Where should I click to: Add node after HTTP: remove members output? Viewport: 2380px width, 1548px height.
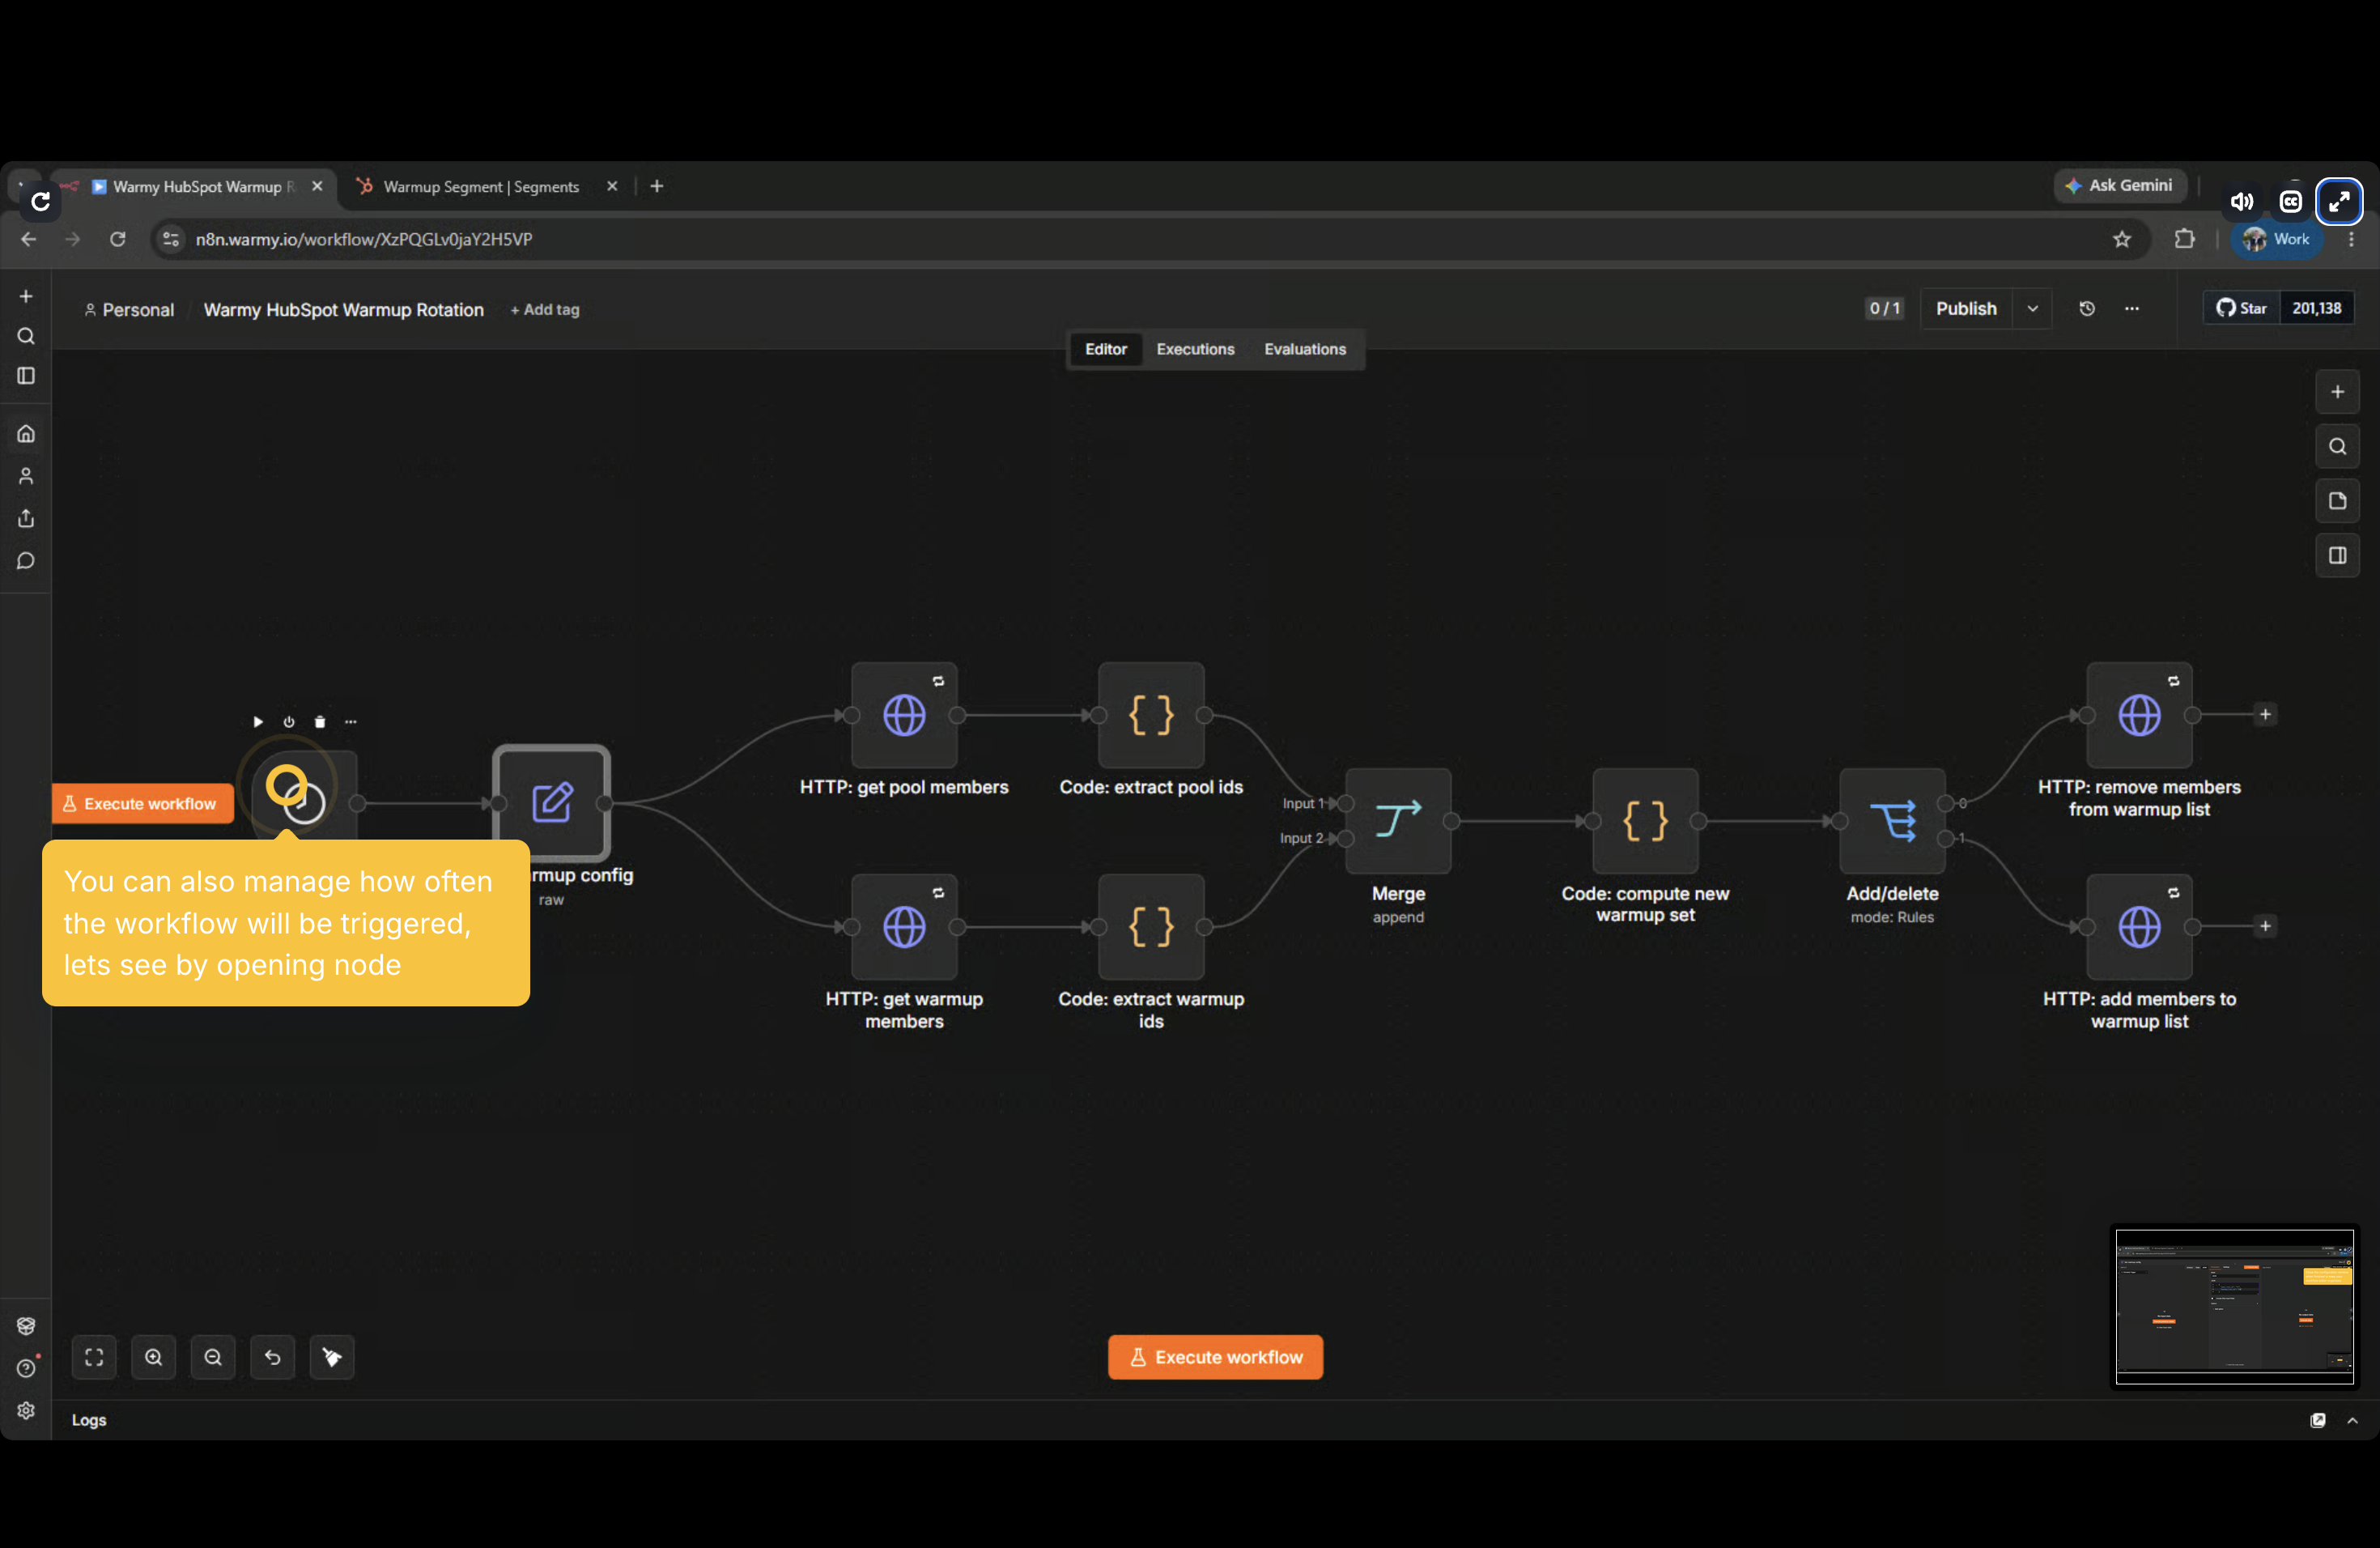[2265, 714]
